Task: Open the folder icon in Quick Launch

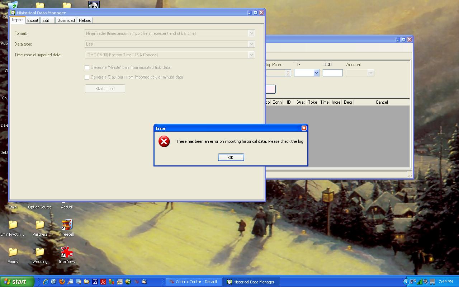Action: pyautogui.click(x=86, y=282)
